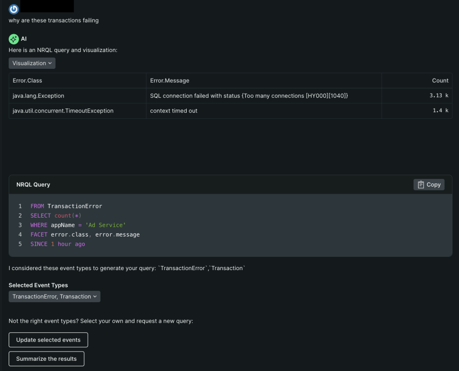Expand the TransactionError, Transaction event types dropdown

tap(55, 297)
